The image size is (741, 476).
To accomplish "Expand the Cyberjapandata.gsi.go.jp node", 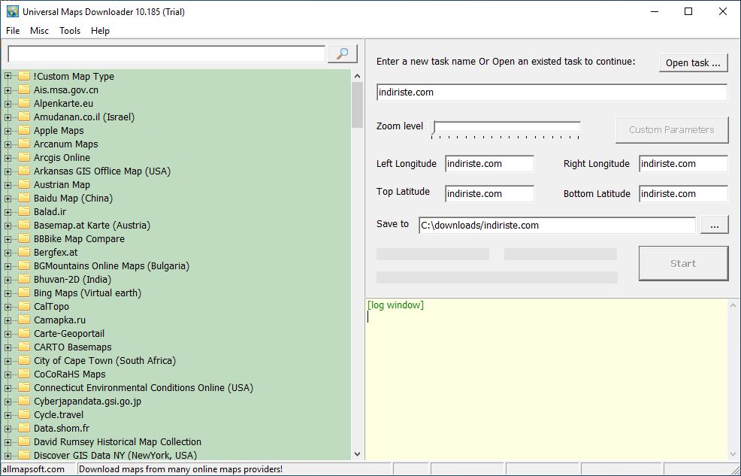I will point(8,402).
